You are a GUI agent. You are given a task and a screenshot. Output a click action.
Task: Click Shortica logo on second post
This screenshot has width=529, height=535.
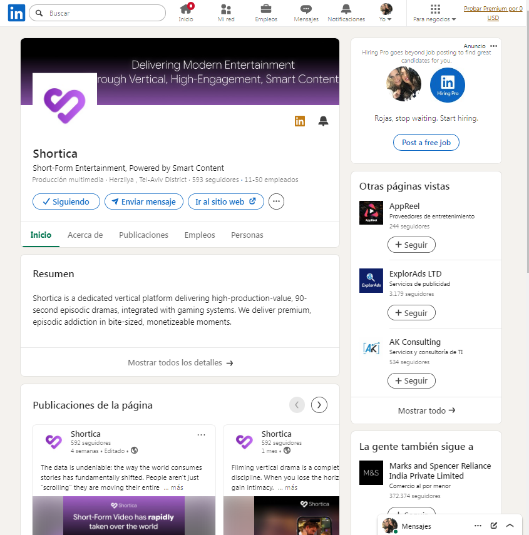pos(244,442)
